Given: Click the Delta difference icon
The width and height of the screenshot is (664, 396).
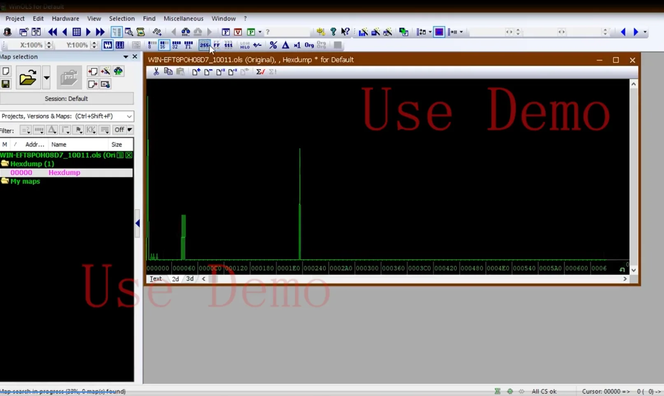Looking at the screenshot, I should click(285, 45).
